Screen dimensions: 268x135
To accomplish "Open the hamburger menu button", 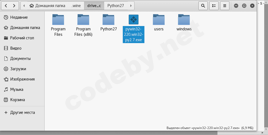I will (x=225, y=6).
